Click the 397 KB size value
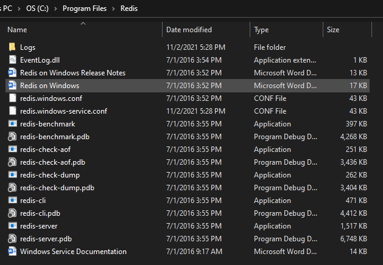This screenshot has height=265, width=383. [x=356, y=124]
